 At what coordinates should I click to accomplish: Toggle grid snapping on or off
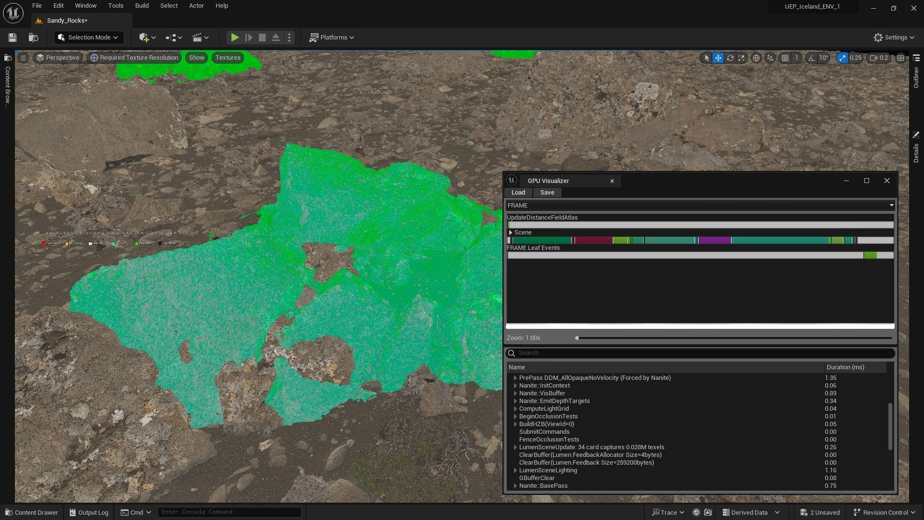point(785,58)
